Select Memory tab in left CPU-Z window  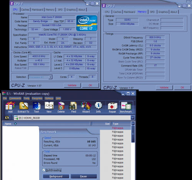(50, 10)
